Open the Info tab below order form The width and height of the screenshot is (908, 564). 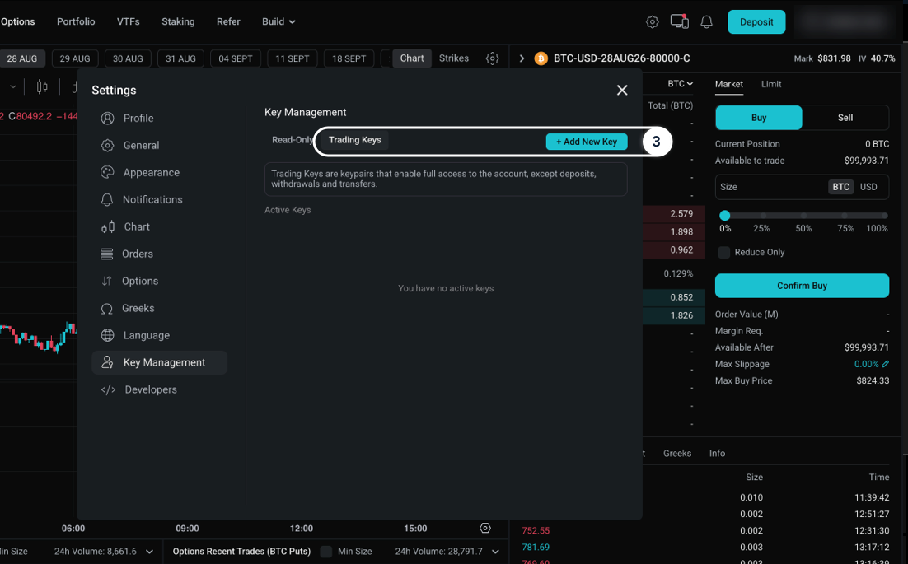717,454
